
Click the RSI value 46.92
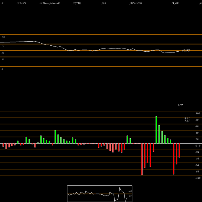coord(186,50)
